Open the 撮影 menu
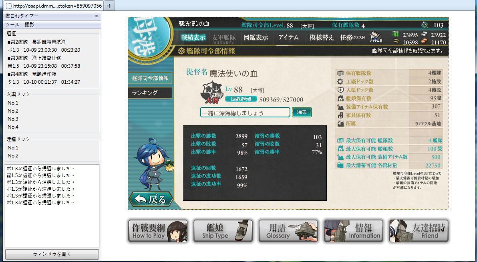477x262 pixels. coord(29,25)
